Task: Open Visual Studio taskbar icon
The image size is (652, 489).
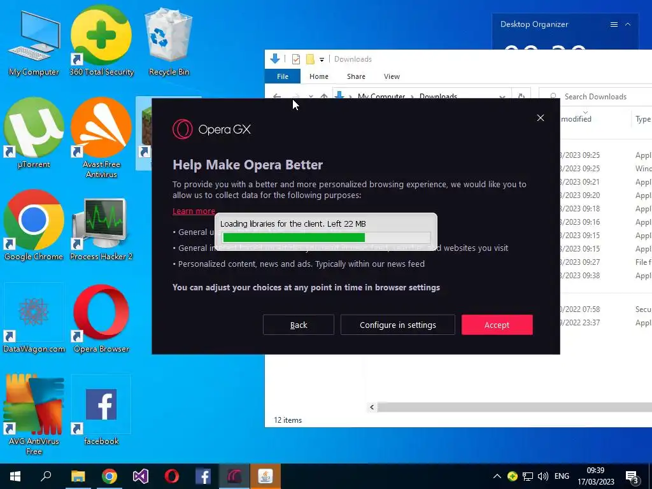Action: [x=141, y=476]
